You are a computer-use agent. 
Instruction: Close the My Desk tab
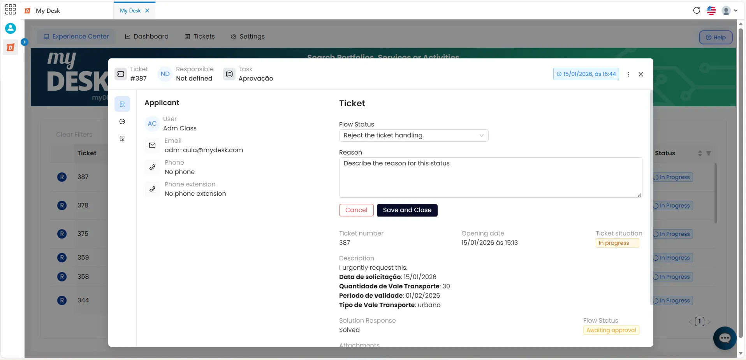click(x=147, y=11)
